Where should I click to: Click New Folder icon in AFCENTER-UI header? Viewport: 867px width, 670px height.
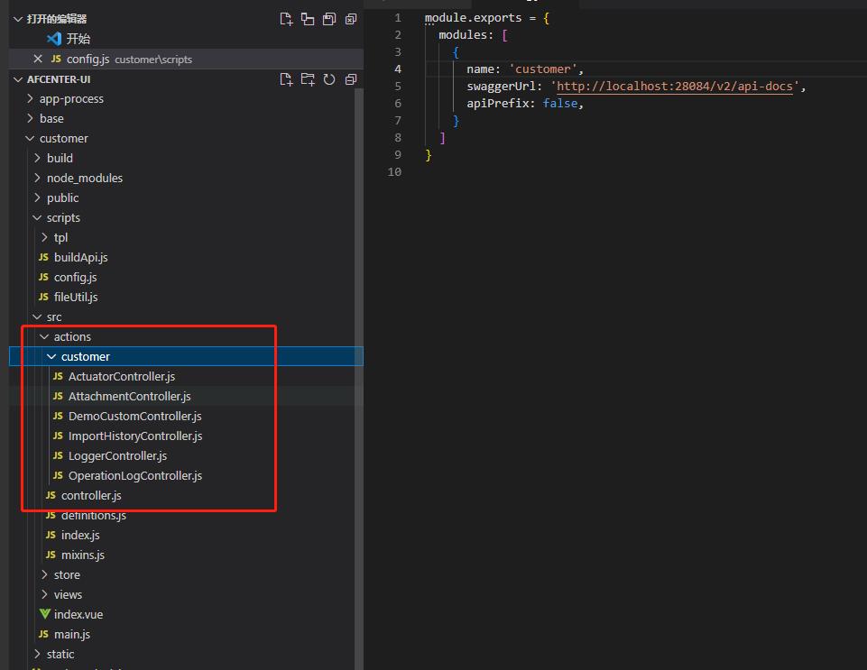click(308, 79)
